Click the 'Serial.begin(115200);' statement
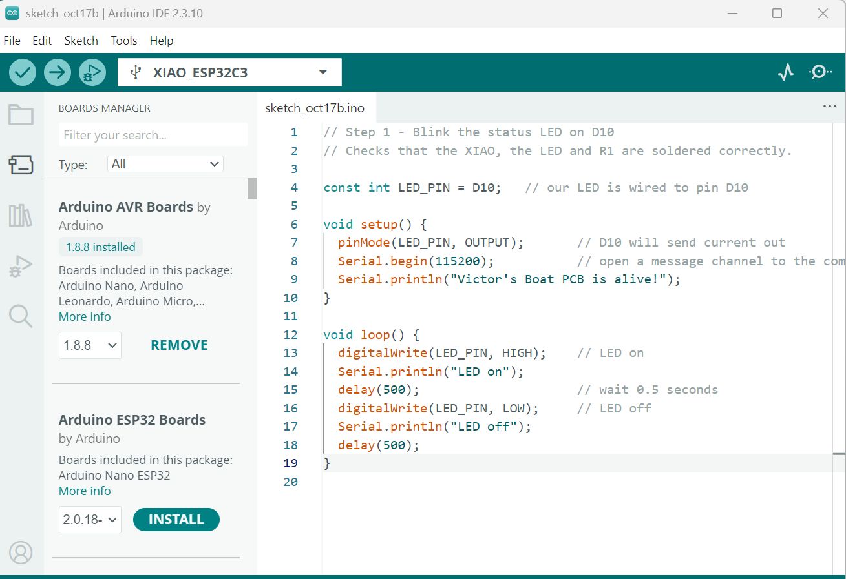The width and height of the screenshot is (846, 579). [x=416, y=261]
